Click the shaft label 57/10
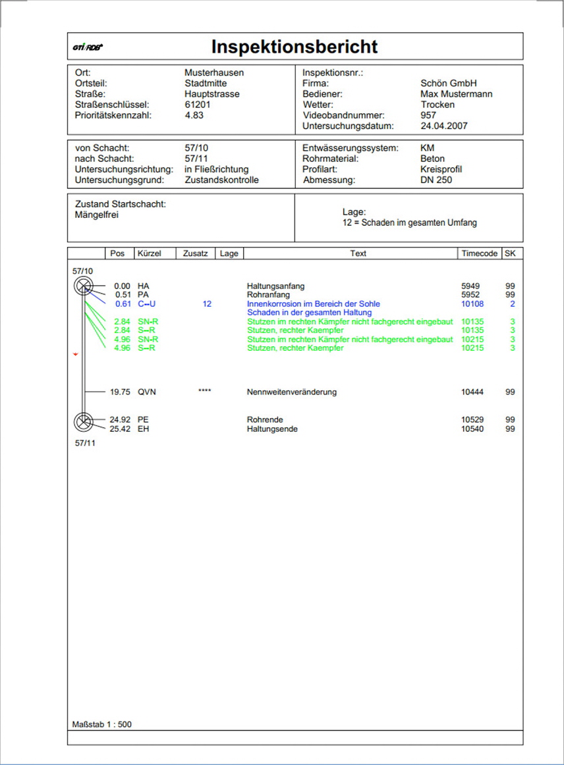This screenshot has height=765, width=564. 82,270
